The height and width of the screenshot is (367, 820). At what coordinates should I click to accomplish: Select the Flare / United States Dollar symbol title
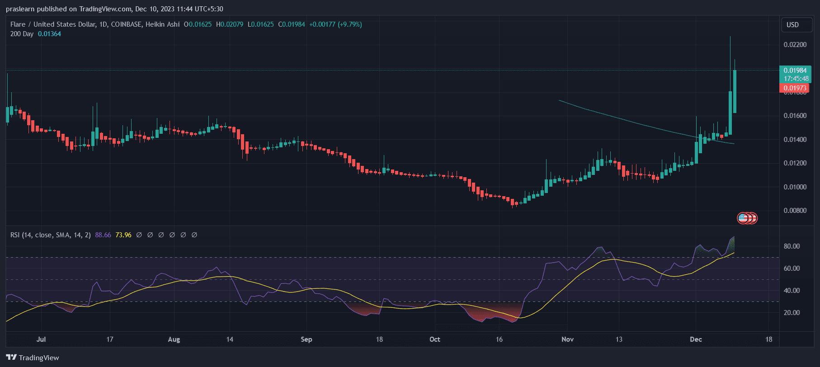pos(53,24)
